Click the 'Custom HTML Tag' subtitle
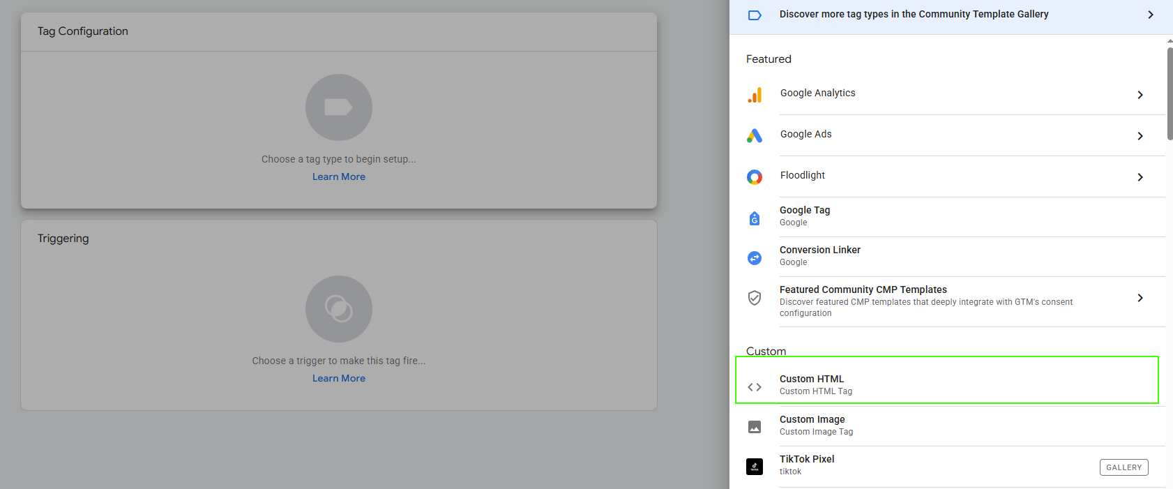The image size is (1173, 489). click(x=816, y=392)
